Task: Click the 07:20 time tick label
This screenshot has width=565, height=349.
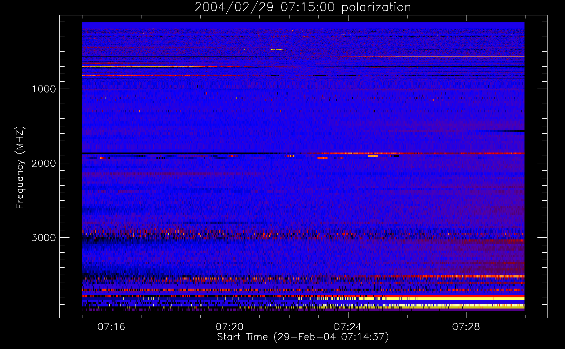Action: [230, 327]
